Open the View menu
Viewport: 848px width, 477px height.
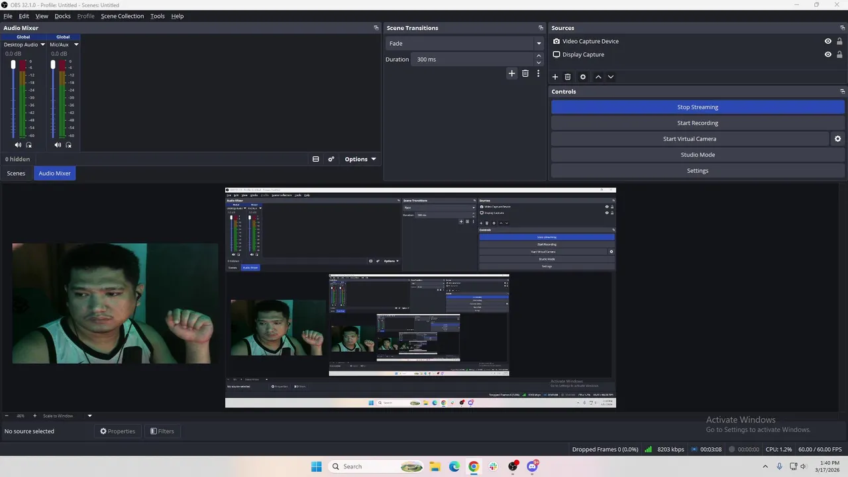click(42, 16)
